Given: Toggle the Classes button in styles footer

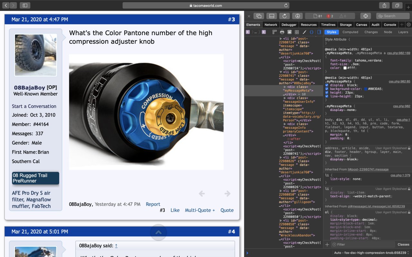Looking at the screenshot, I should coord(403,244).
